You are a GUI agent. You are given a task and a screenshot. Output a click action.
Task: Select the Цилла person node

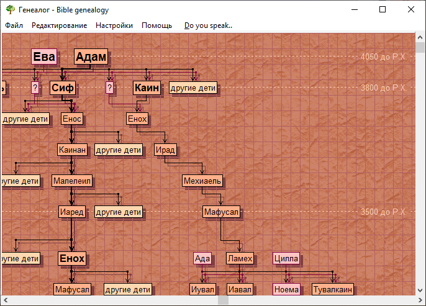(286, 258)
